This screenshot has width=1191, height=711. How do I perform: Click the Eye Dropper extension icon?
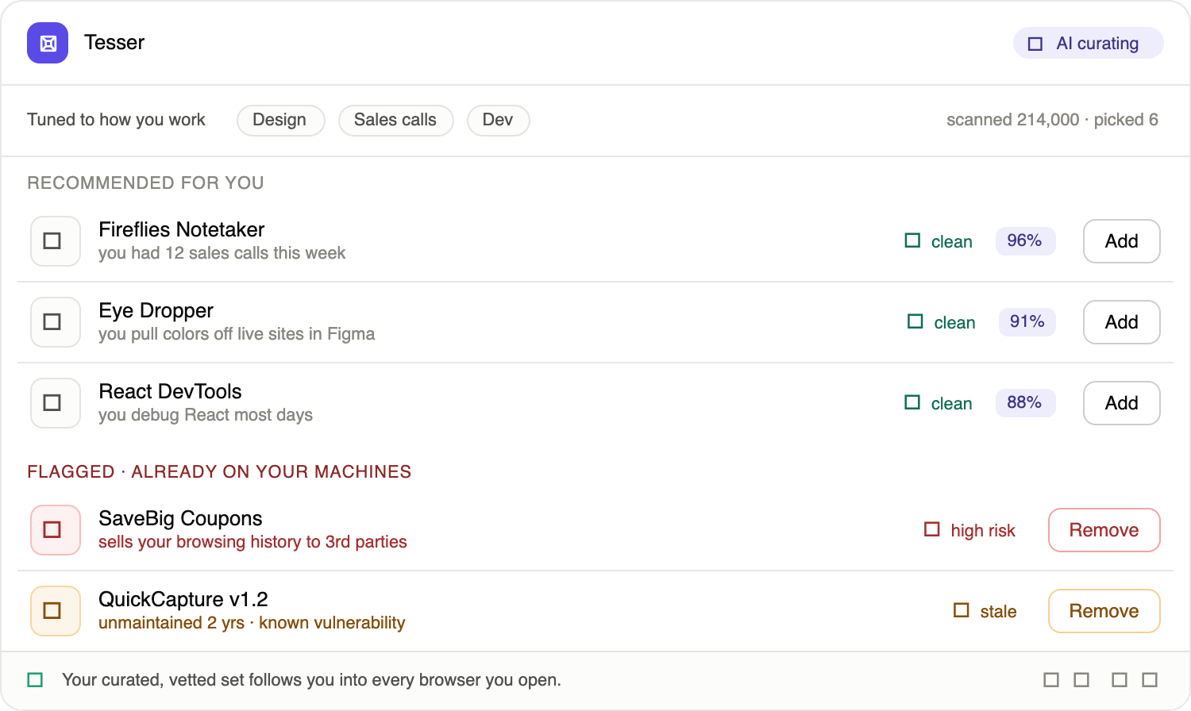click(56, 322)
